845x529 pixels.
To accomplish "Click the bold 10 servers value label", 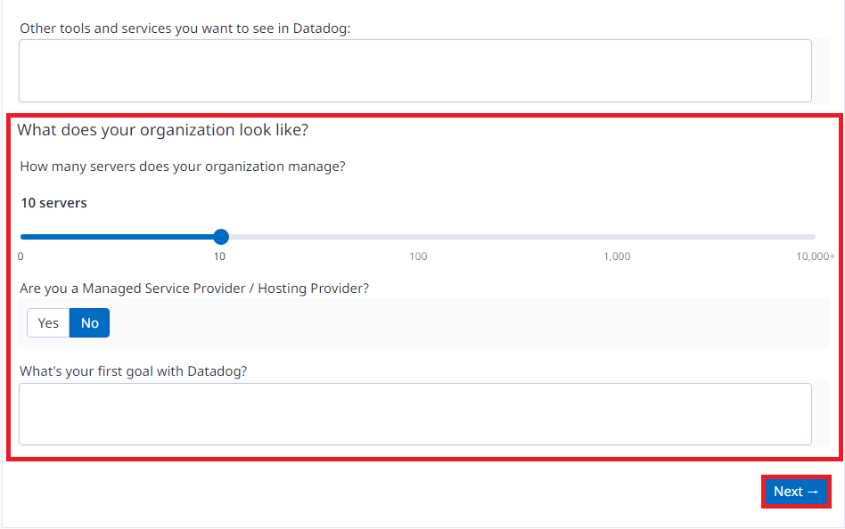I will 53,203.
